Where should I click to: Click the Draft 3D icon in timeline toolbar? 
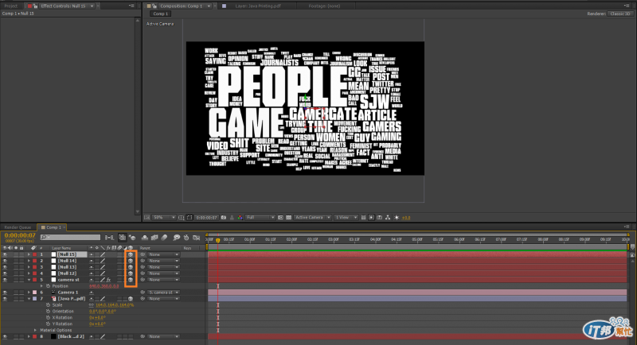click(132, 238)
